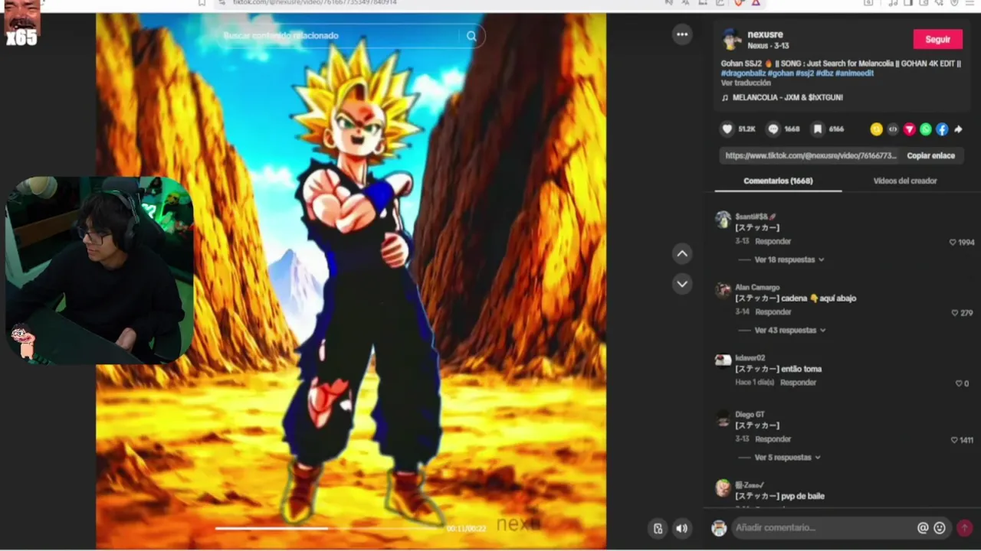The height and width of the screenshot is (551, 981).
Task: Open the #dbz hashtag
Action: tap(824, 73)
